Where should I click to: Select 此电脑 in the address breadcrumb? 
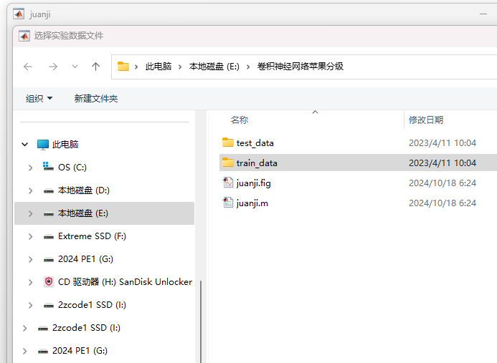(158, 67)
